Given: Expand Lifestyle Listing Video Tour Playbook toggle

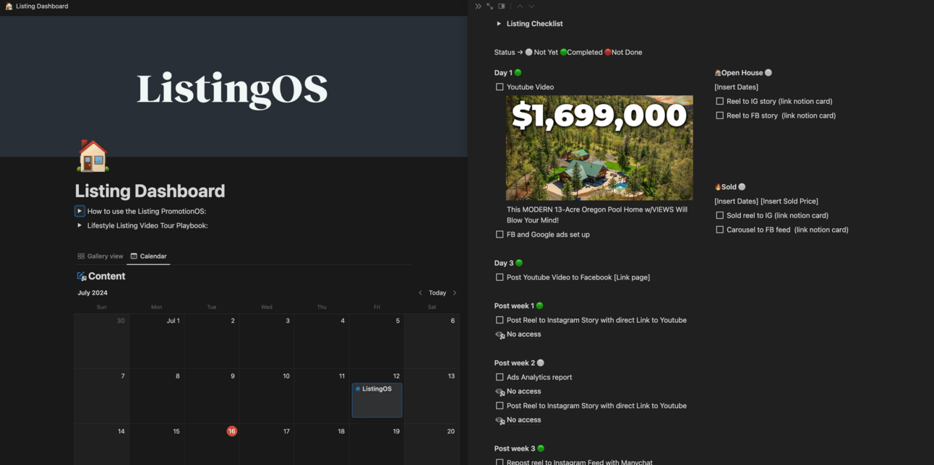Looking at the screenshot, I should click(80, 226).
